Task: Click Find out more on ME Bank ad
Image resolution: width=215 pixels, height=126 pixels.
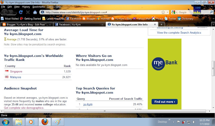Action: tap(164, 102)
